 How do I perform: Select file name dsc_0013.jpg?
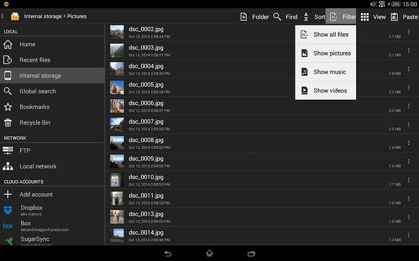(146, 214)
